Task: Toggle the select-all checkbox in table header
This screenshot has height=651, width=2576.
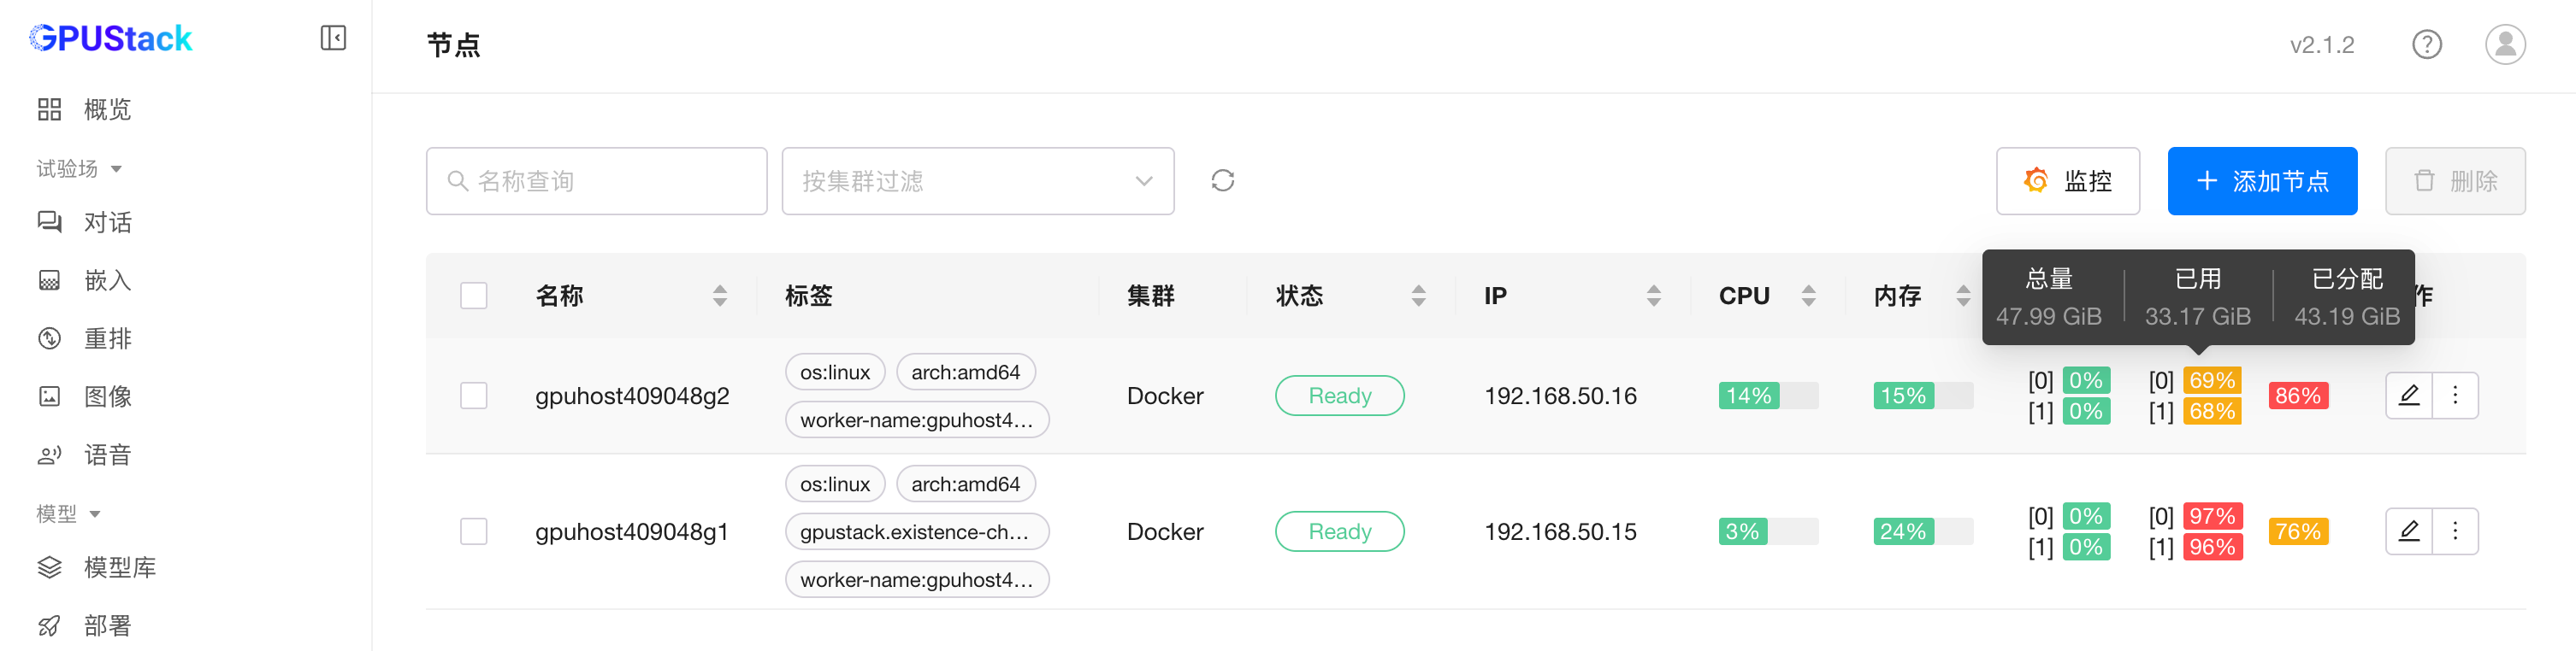Action: (474, 296)
